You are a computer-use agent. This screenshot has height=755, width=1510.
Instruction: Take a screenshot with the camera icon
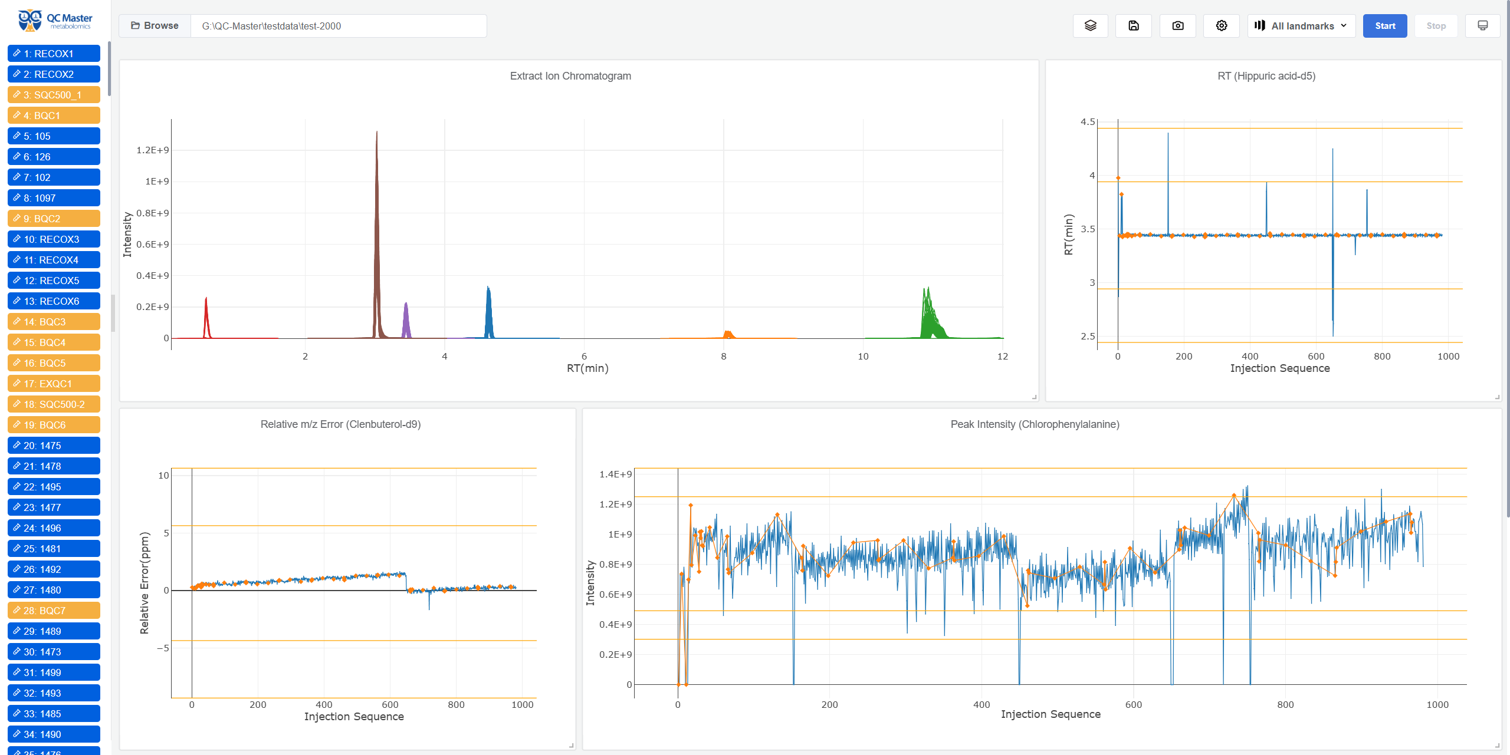click(x=1177, y=26)
